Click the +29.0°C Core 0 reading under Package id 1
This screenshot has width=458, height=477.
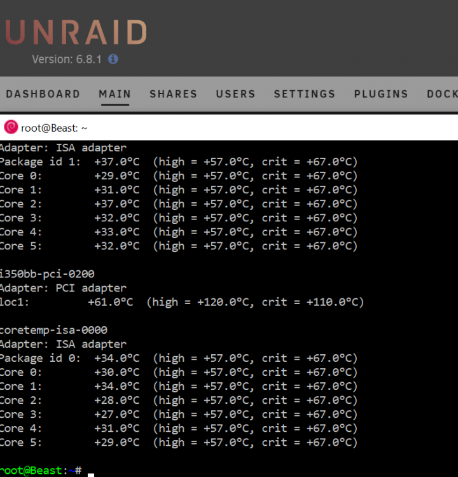coord(117,176)
